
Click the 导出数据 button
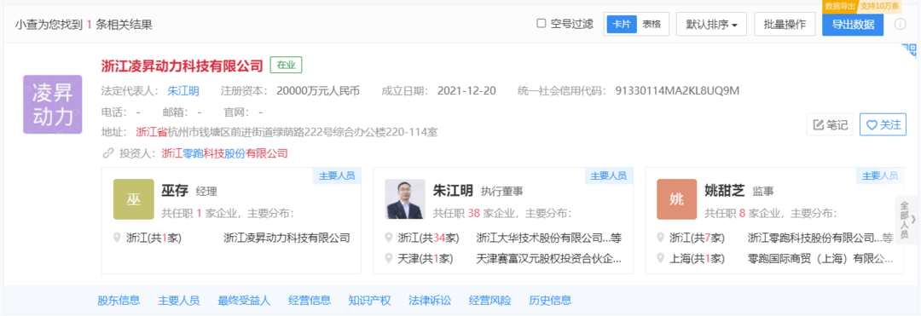pyautogui.click(x=853, y=24)
